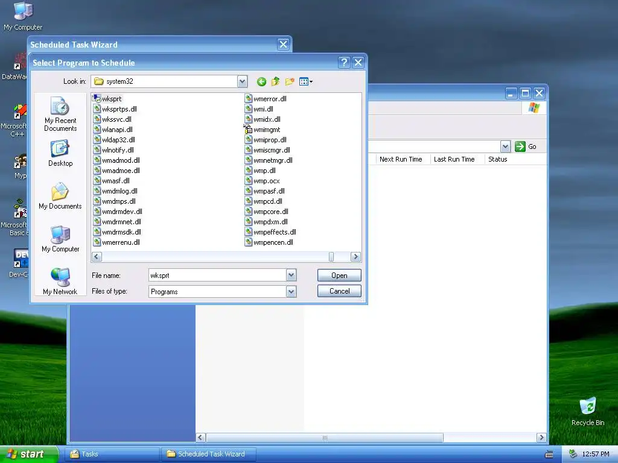Viewport: 618px width, 463px height.
Task: Open My Recent Documents in places bar
Action: coord(60,114)
